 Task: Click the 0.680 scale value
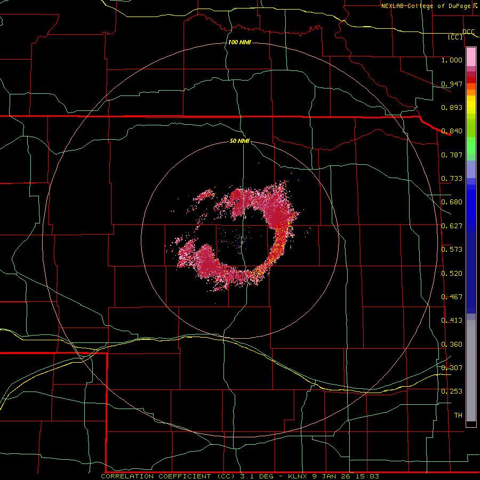pyautogui.click(x=452, y=202)
